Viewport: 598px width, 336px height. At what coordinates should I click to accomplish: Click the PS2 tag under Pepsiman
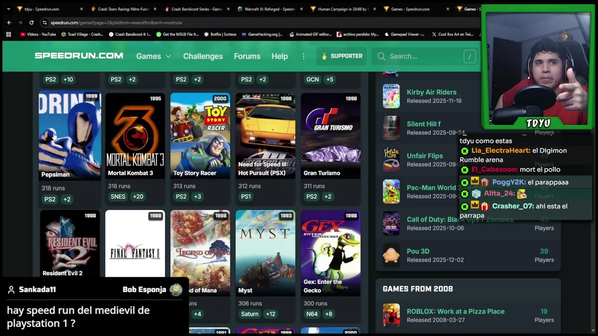(x=50, y=199)
